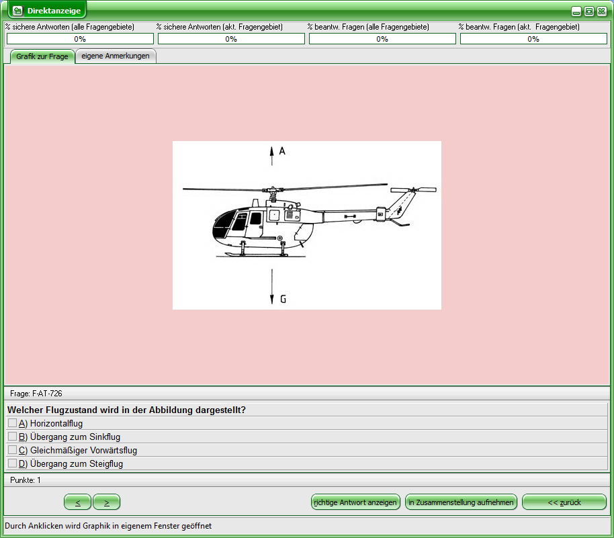Click the 'beantw. Fragen (alle Fragengebiete)' progress bar

tap(382, 39)
